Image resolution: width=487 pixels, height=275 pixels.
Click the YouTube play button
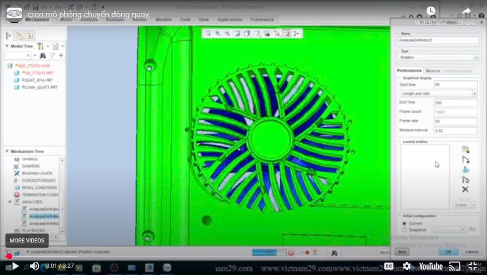[15, 266]
